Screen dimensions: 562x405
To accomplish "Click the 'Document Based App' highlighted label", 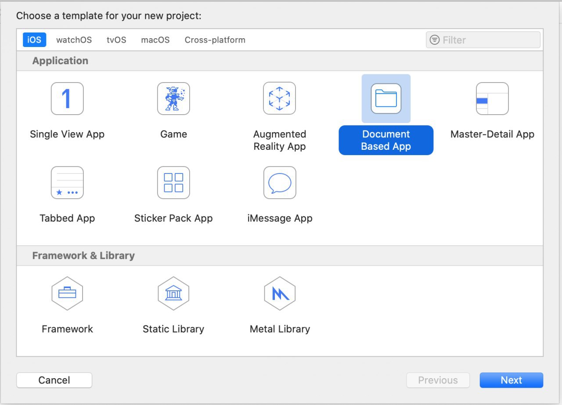I will 386,141.
